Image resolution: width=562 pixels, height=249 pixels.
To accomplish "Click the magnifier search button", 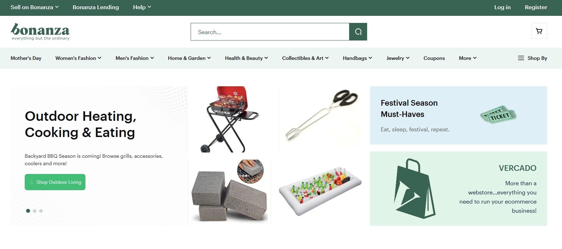I will pos(358,32).
